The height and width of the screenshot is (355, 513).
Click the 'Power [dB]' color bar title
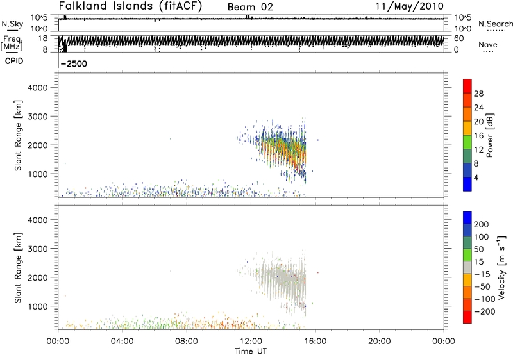click(489, 136)
